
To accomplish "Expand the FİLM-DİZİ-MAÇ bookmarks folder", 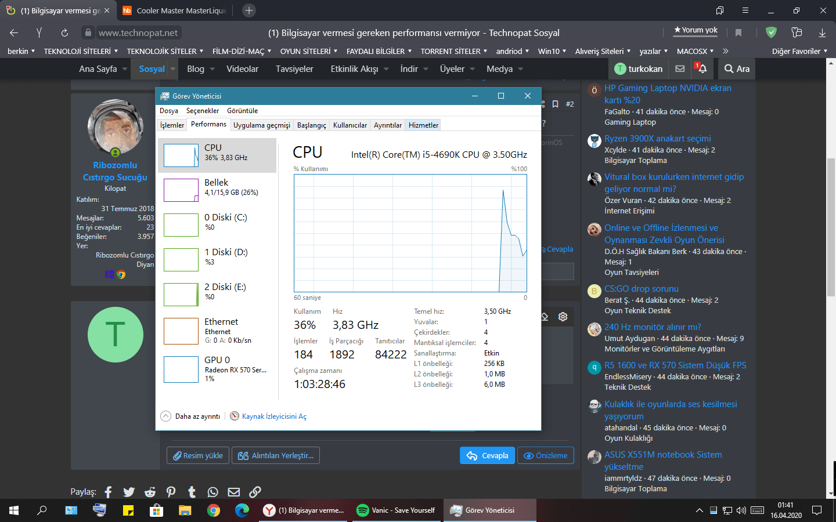I will pos(242,51).
